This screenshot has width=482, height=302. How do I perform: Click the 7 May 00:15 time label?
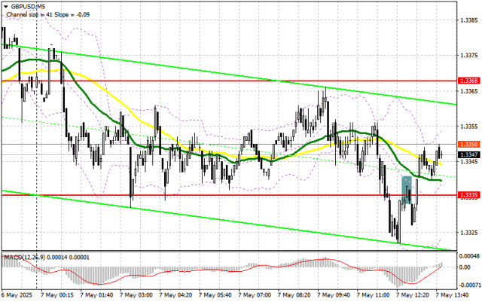click(57, 295)
